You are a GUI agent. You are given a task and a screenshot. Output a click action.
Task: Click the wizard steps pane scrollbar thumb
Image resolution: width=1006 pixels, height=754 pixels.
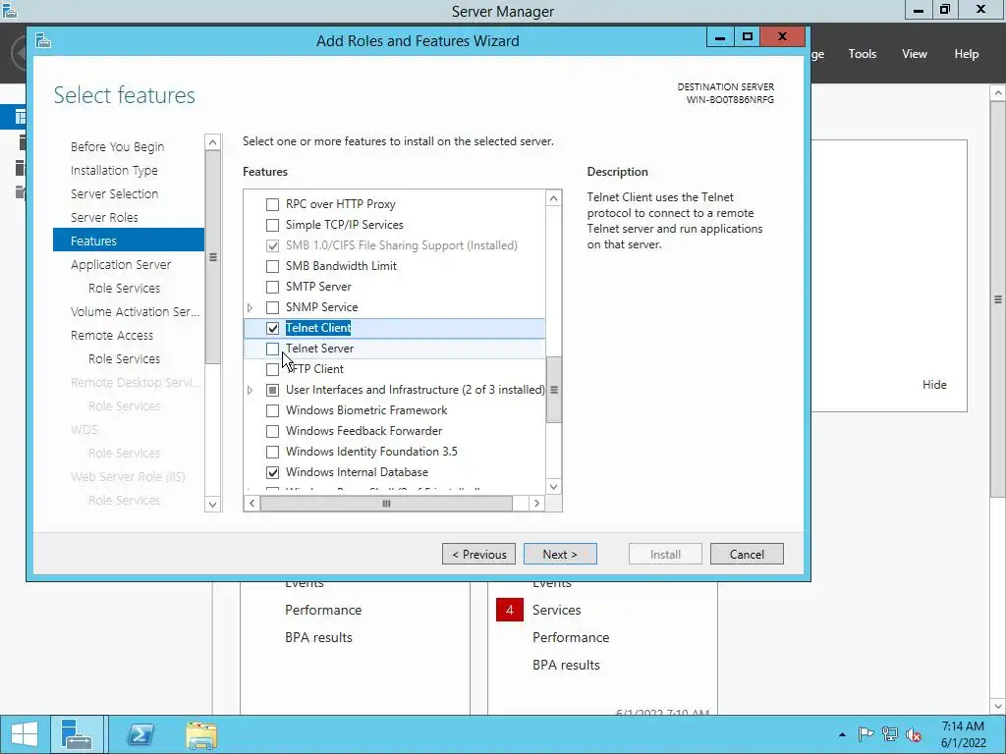tap(212, 258)
